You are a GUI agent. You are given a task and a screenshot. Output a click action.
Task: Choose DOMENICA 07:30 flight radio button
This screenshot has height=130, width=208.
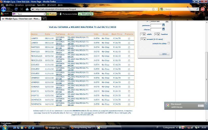(x=129, y=100)
